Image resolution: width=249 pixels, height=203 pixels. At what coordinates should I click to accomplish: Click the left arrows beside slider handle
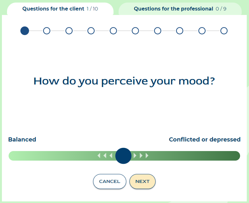[105, 156]
